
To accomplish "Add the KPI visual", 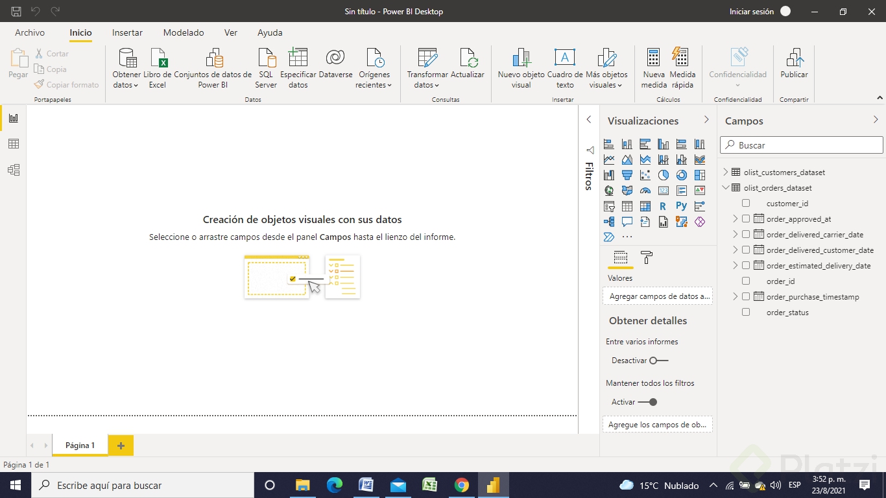I will click(699, 191).
